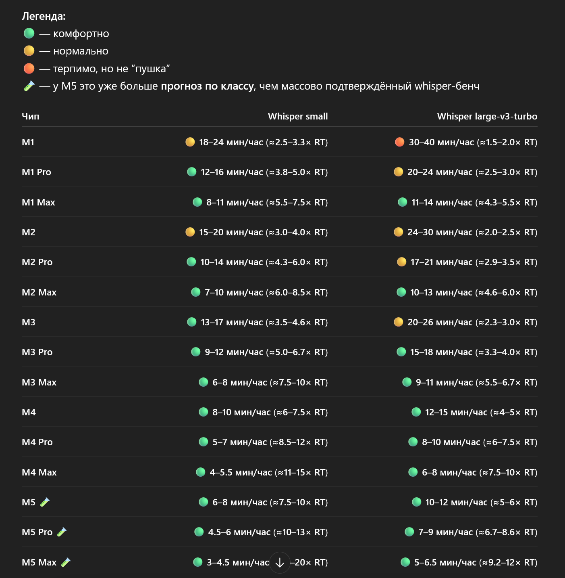
Task: Click the green circle in the legend
Action: [29, 33]
